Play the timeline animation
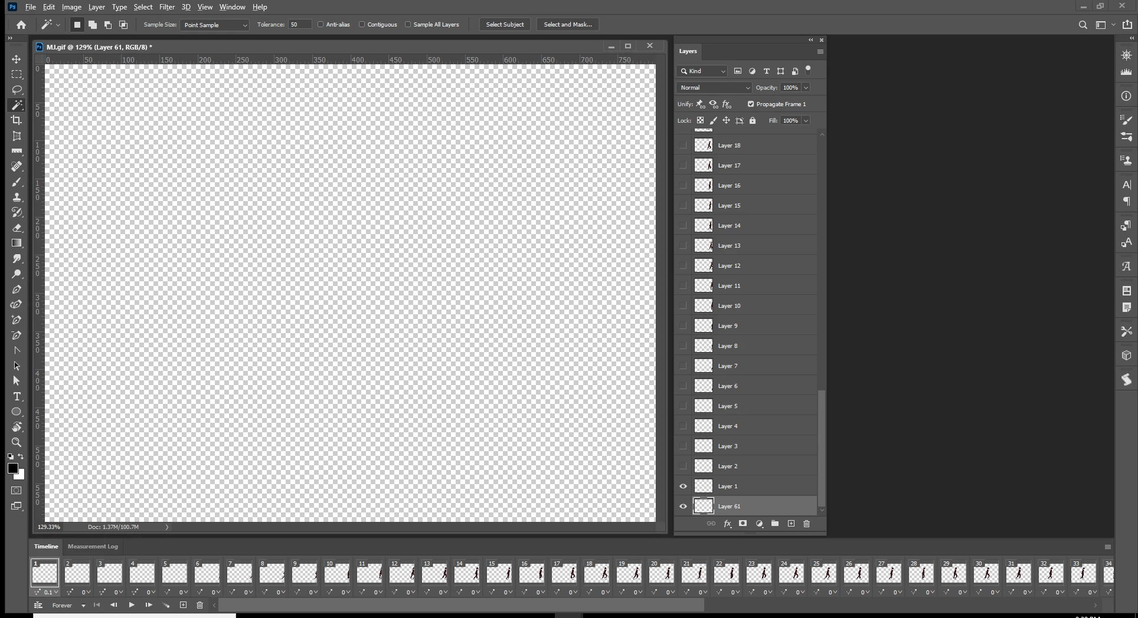 pos(131,605)
